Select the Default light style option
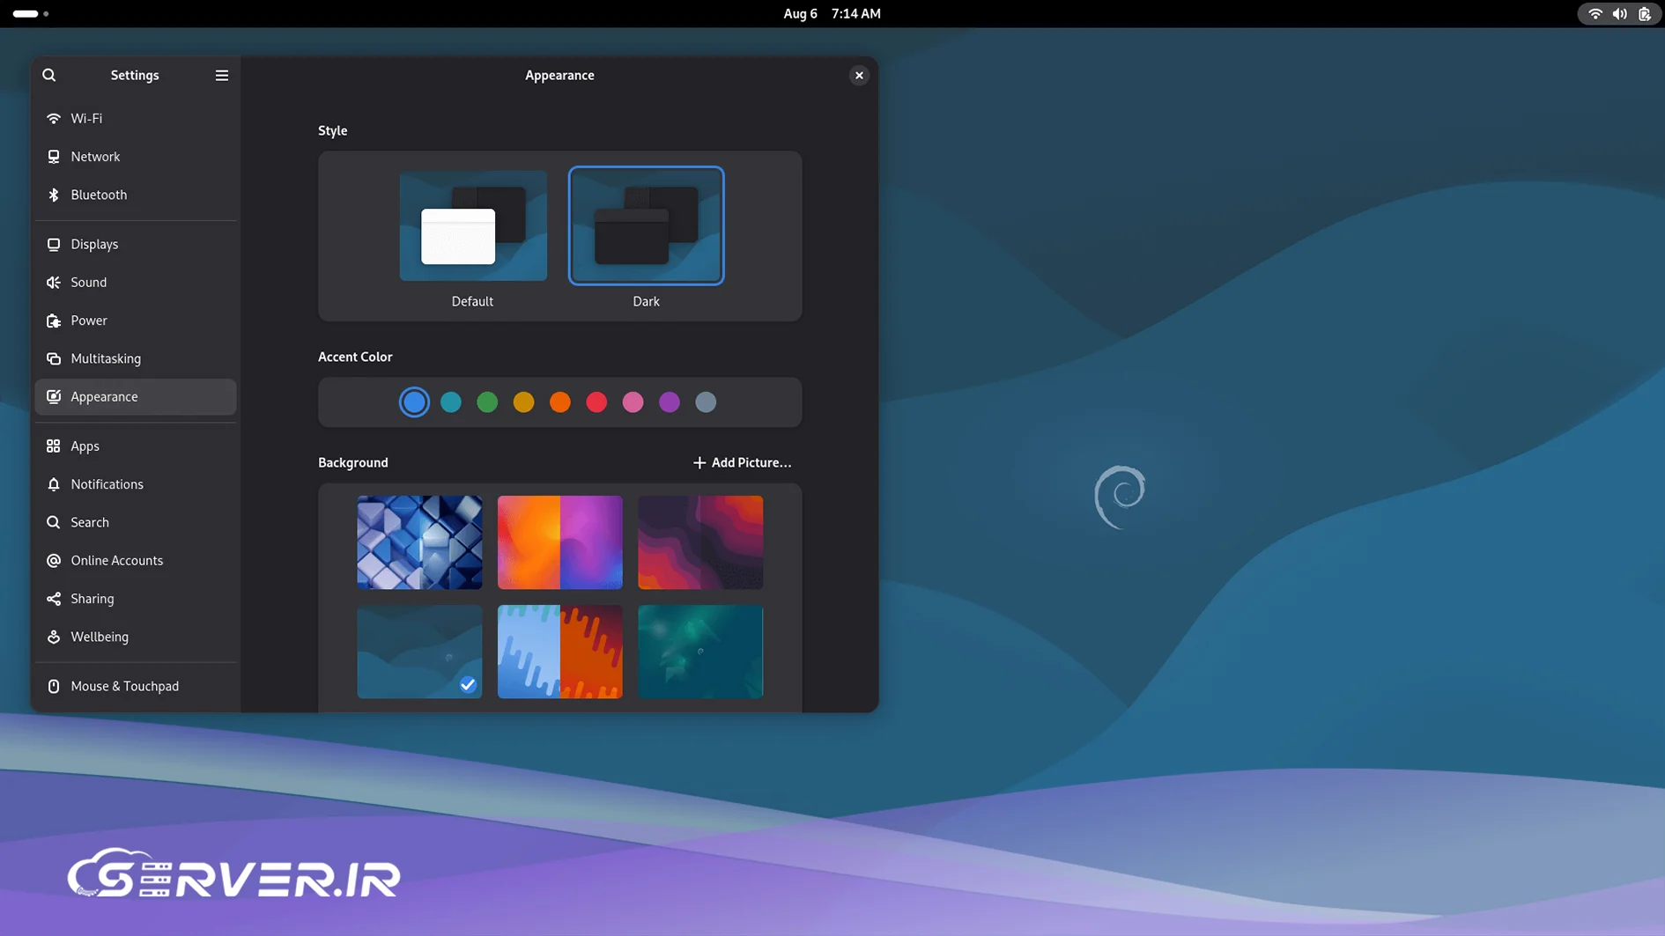 pyautogui.click(x=473, y=226)
